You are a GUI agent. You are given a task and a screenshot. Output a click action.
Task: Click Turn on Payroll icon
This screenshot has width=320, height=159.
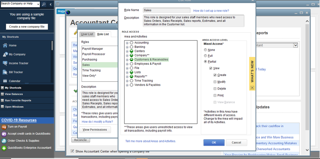[x=4, y=127]
